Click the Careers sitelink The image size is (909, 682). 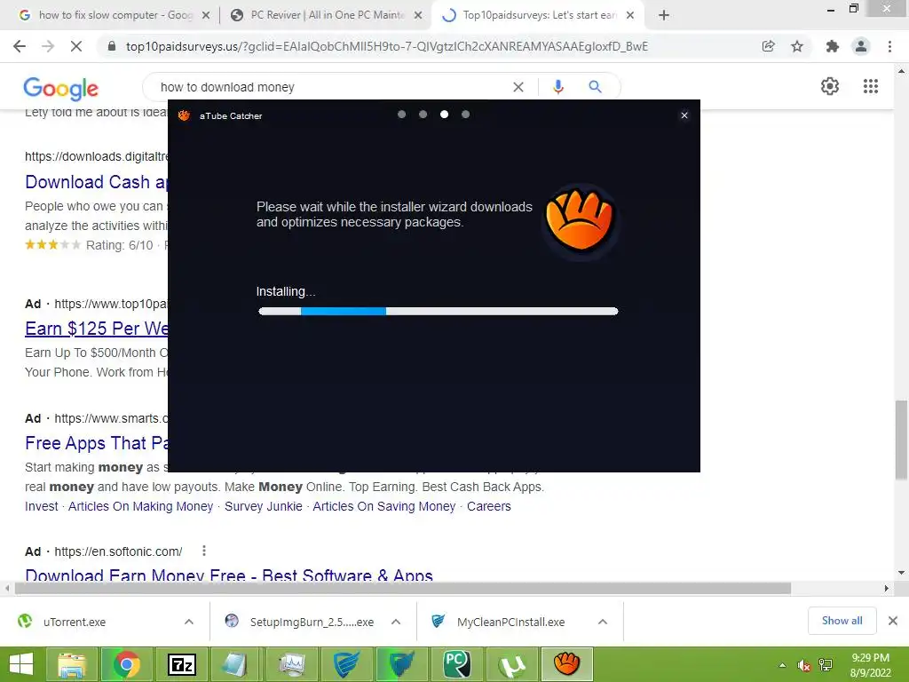point(489,506)
